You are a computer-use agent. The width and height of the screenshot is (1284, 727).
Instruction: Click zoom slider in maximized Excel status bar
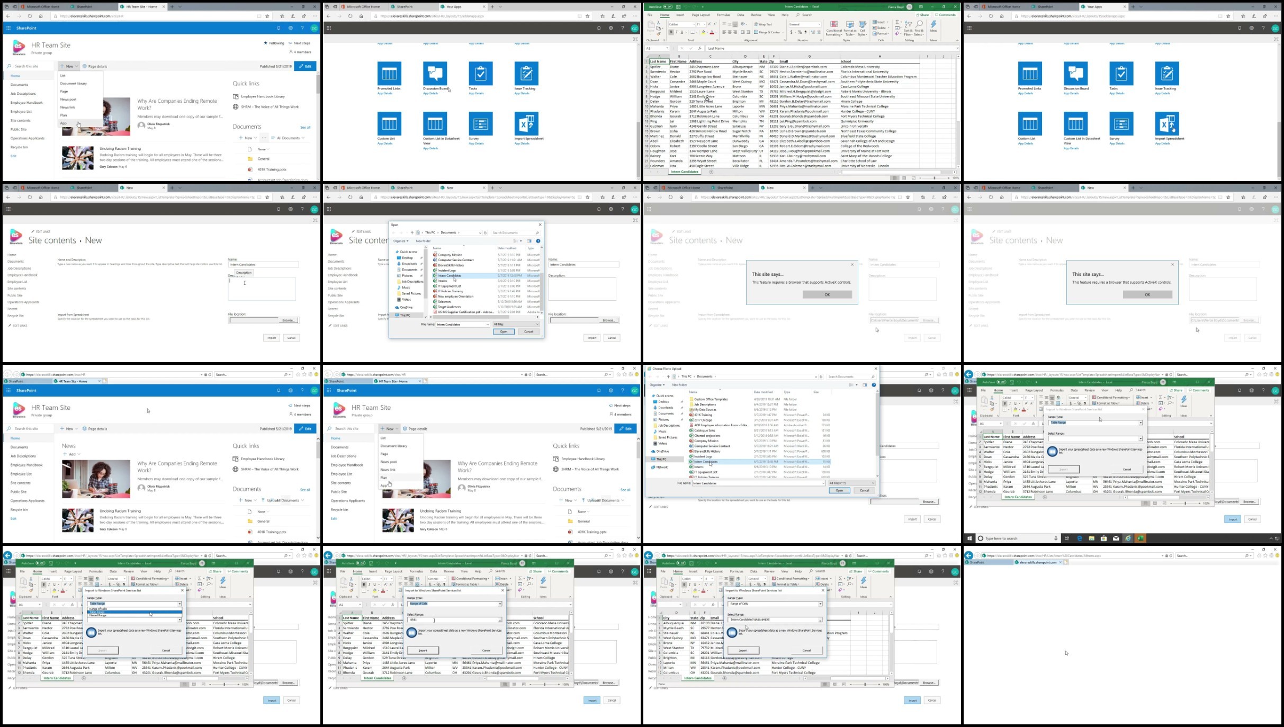click(935, 178)
